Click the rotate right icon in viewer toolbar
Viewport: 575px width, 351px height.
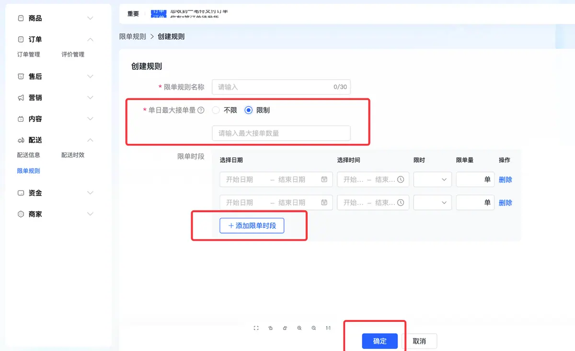click(x=285, y=328)
